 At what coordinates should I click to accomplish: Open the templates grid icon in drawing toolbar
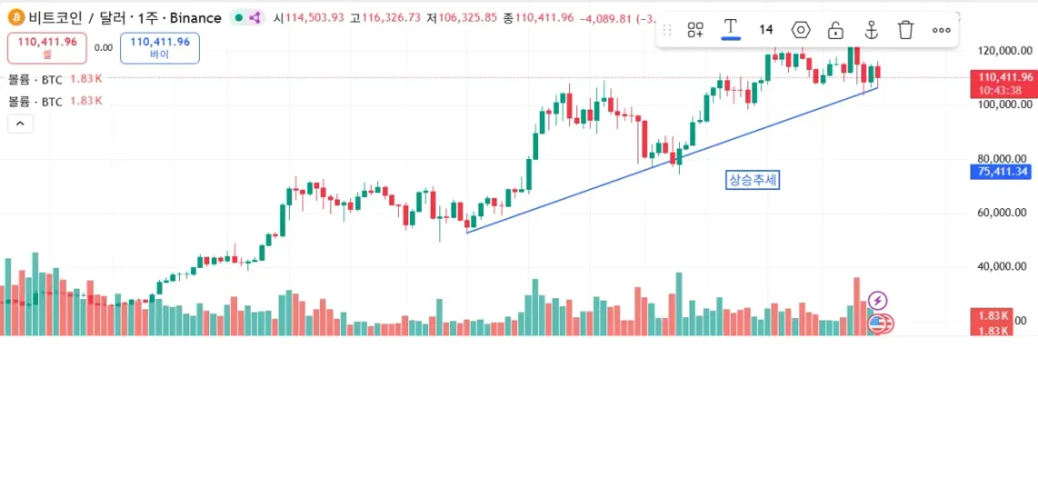pos(695,30)
